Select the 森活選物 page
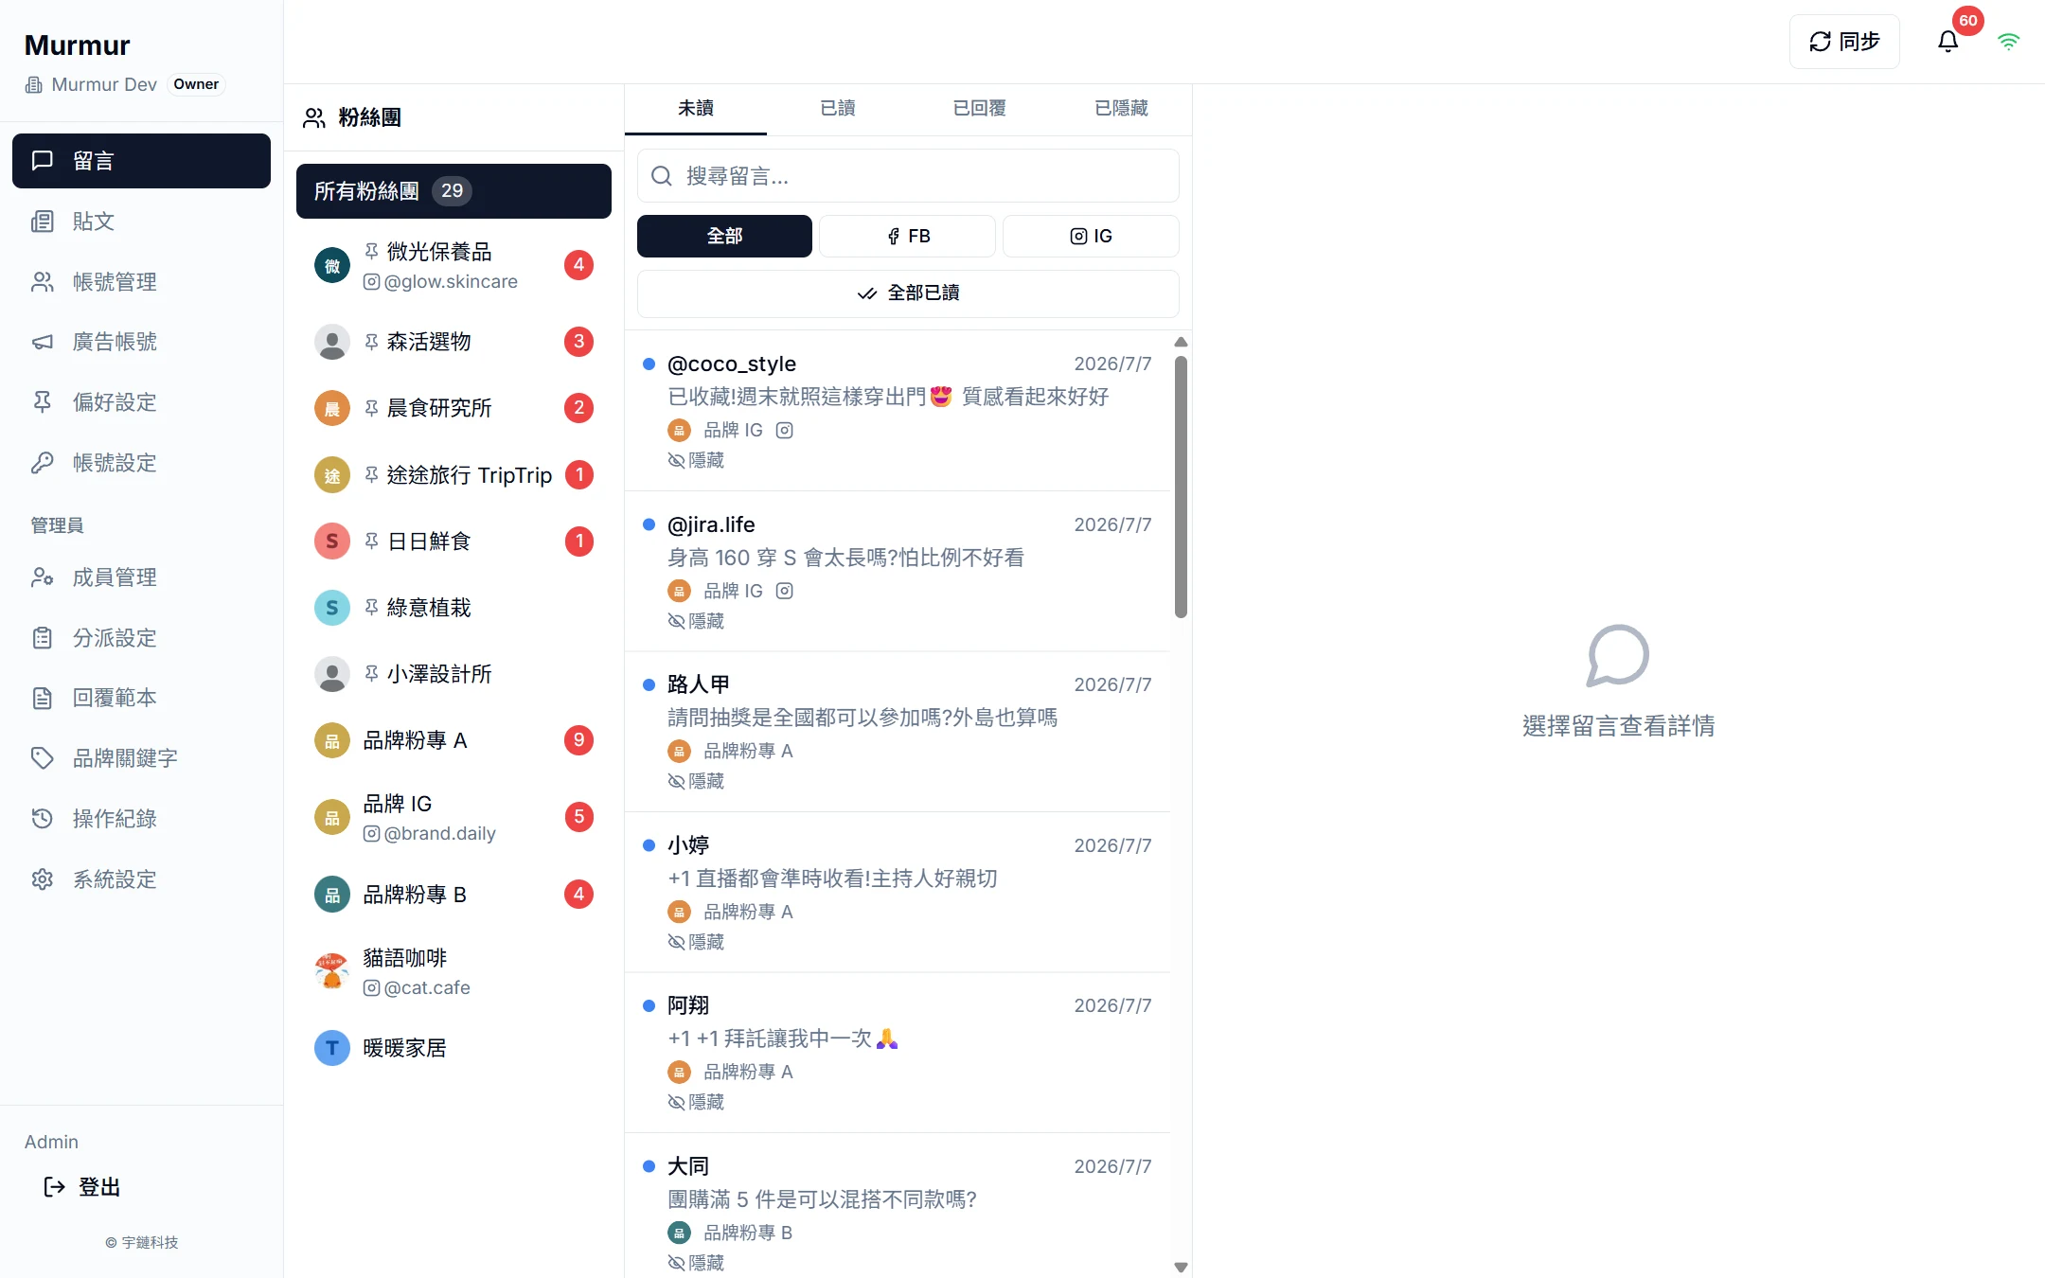The height and width of the screenshot is (1278, 2045). click(453, 342)
